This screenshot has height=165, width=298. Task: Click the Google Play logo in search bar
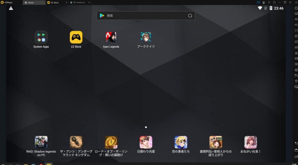(x=102, y=16)
